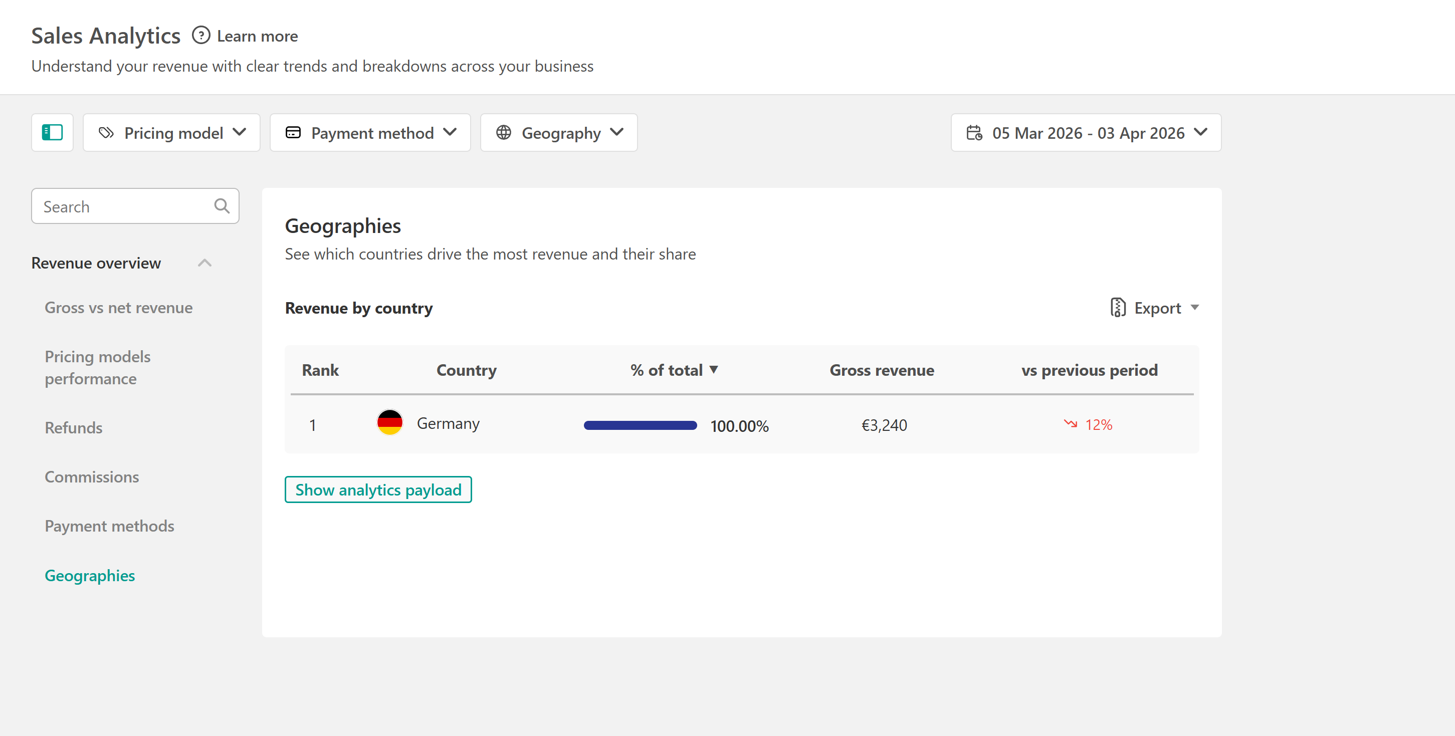1455x736 pixels.
Task: Click the Export file icon
Action: (1117, 308)
